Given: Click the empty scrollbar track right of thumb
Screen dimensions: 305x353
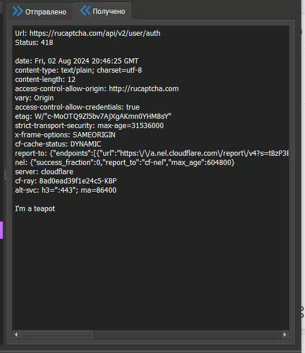Looking at the screenshot, I should [x=187, y=335].
